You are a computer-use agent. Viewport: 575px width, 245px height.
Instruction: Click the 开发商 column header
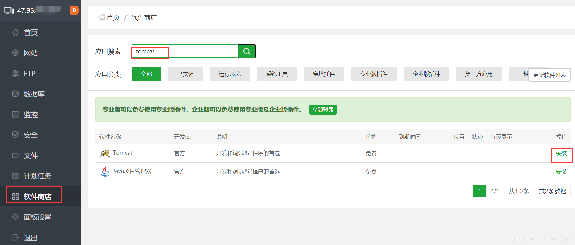coord(182,137)
